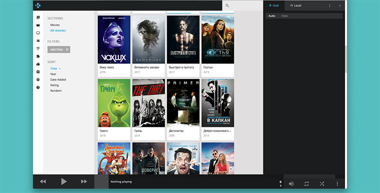
Task: Open the PVR antenna icon in the sidebar
Action: (38, 49)
